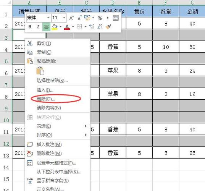Click amount cell 25 in row 13
205x191 pixels.
[x=192, y=153]
